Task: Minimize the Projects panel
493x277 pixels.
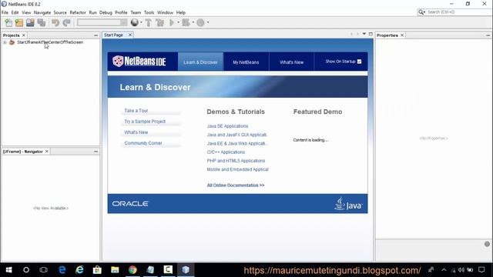Action: coord(96,35)
